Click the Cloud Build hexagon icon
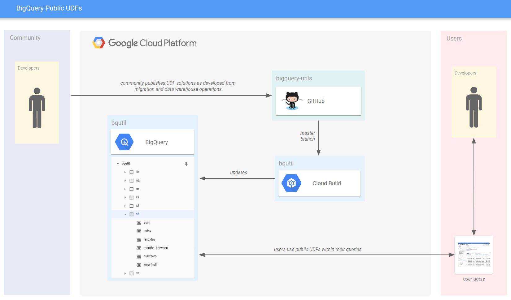 [x=291, y=183]
